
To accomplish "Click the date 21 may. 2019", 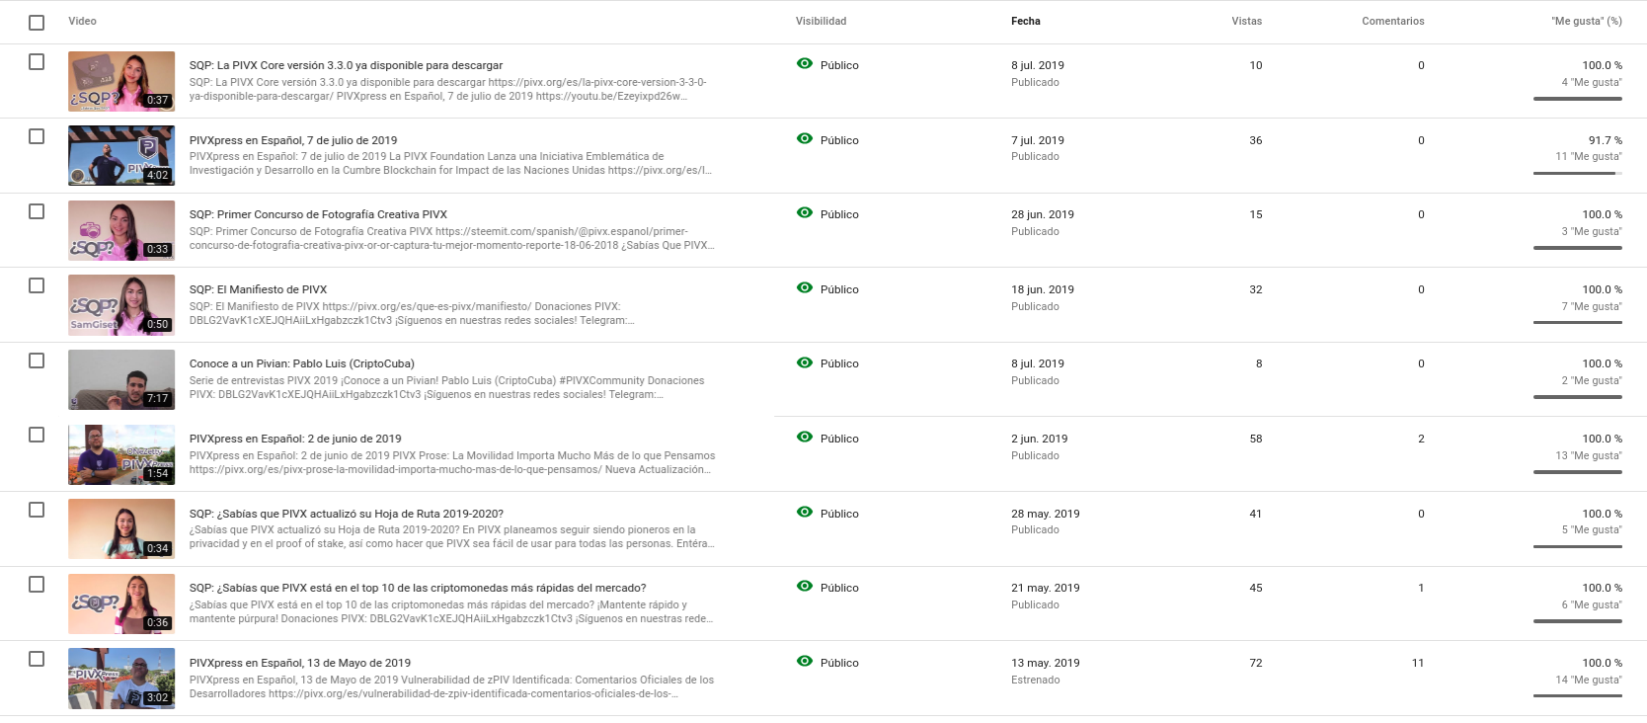I will (1045, 588).
